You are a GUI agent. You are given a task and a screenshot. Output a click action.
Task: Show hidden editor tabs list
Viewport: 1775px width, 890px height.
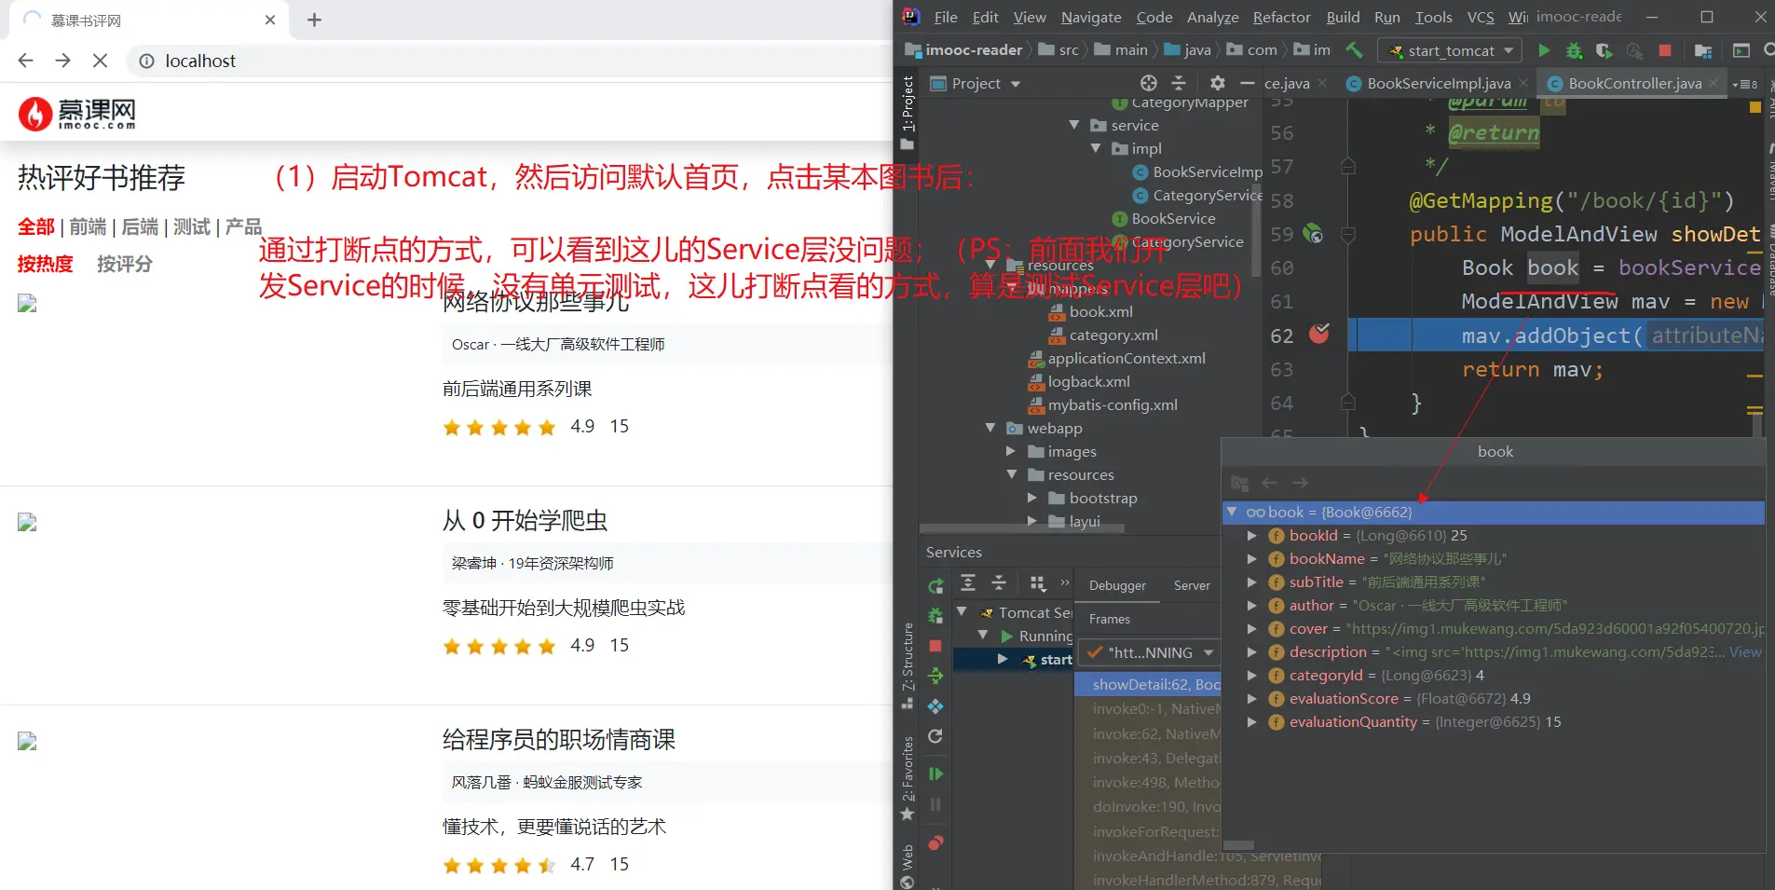click(1745, 84)
